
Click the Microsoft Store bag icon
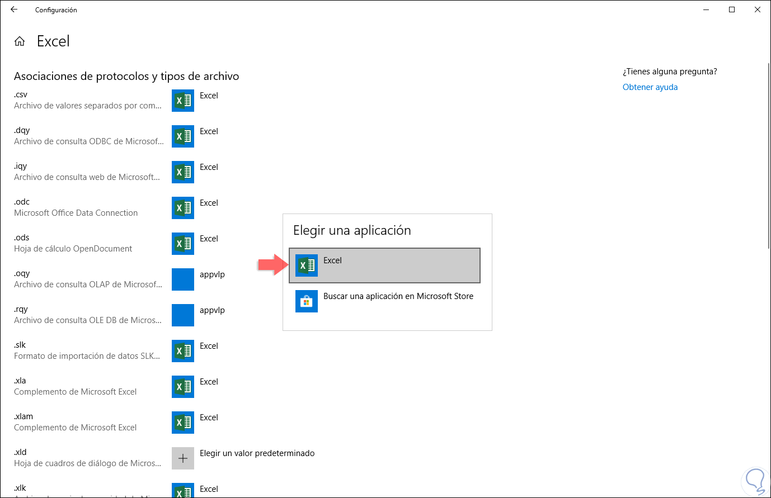(x=307, y=301)
